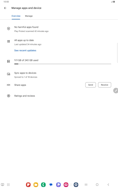Open Ratings and reviews star icon

pos(9,96)
